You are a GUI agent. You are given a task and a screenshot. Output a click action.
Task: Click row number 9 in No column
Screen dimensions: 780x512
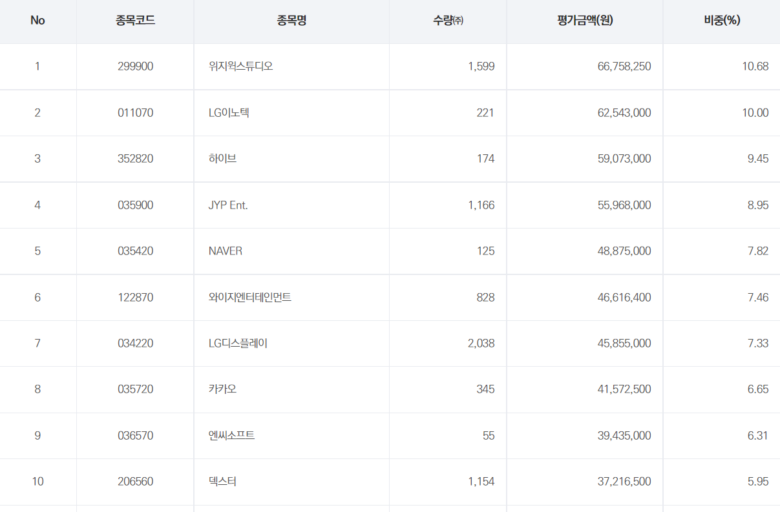[x=37, y=436]
